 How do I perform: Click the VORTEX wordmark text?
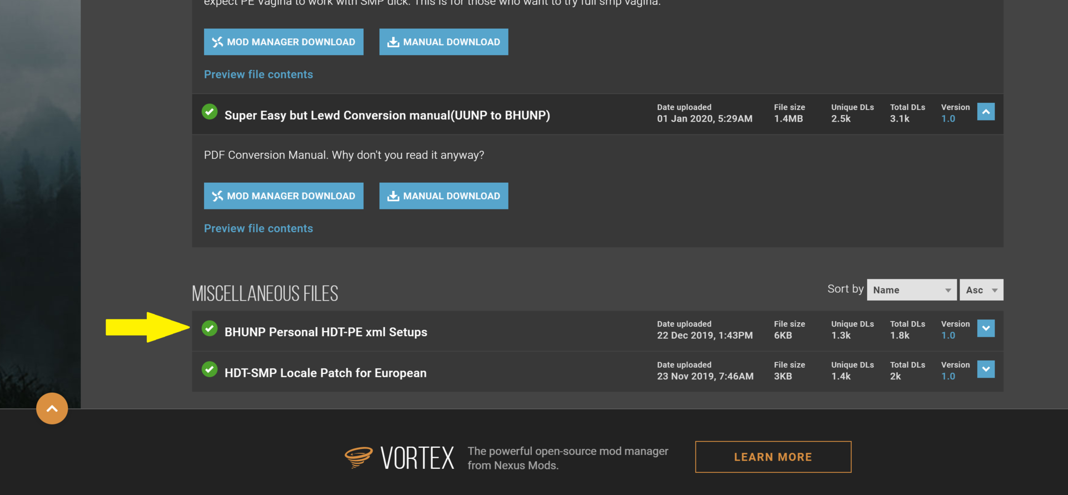(417, 458)
